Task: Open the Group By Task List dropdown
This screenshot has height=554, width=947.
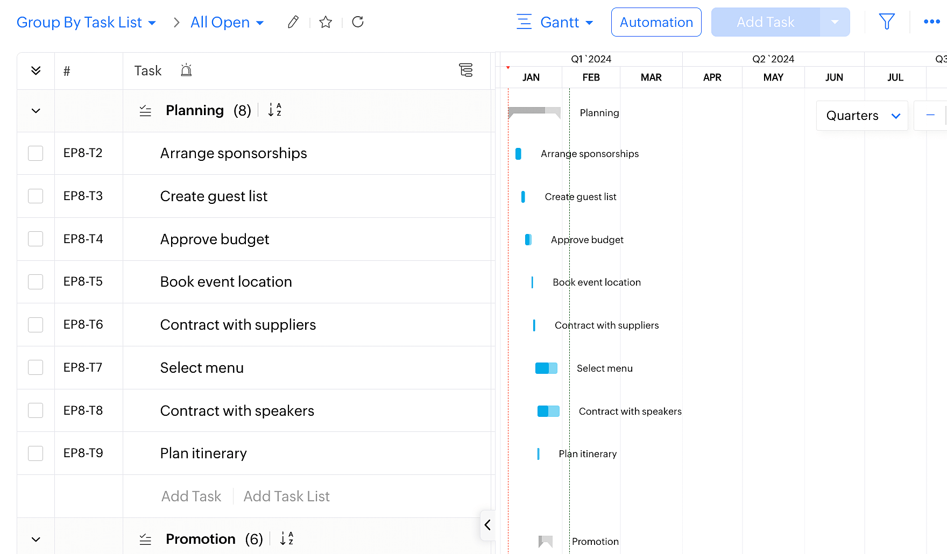Action: point(86,23)
